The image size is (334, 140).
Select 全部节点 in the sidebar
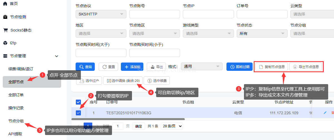(32, 82)
